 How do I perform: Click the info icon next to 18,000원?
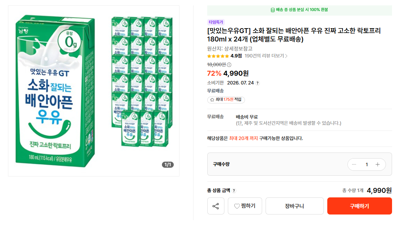coord(229,65)
